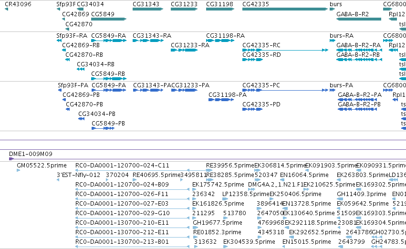
Task: Click the CG42335-PC protein line
Action: [x=285, y=90]
